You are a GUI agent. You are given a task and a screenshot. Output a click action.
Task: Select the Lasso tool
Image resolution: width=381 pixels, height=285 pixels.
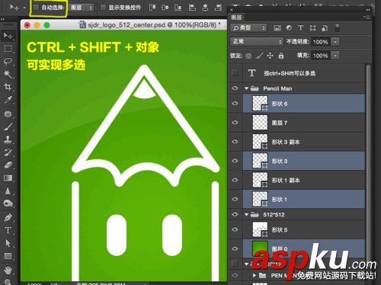click(8, 61)
